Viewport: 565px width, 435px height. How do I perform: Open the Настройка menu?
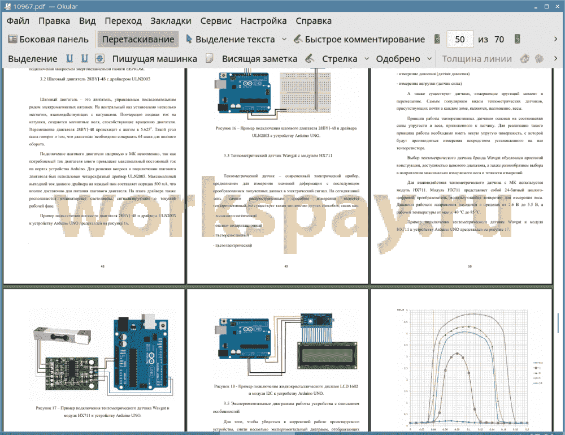tap(263, 21)
